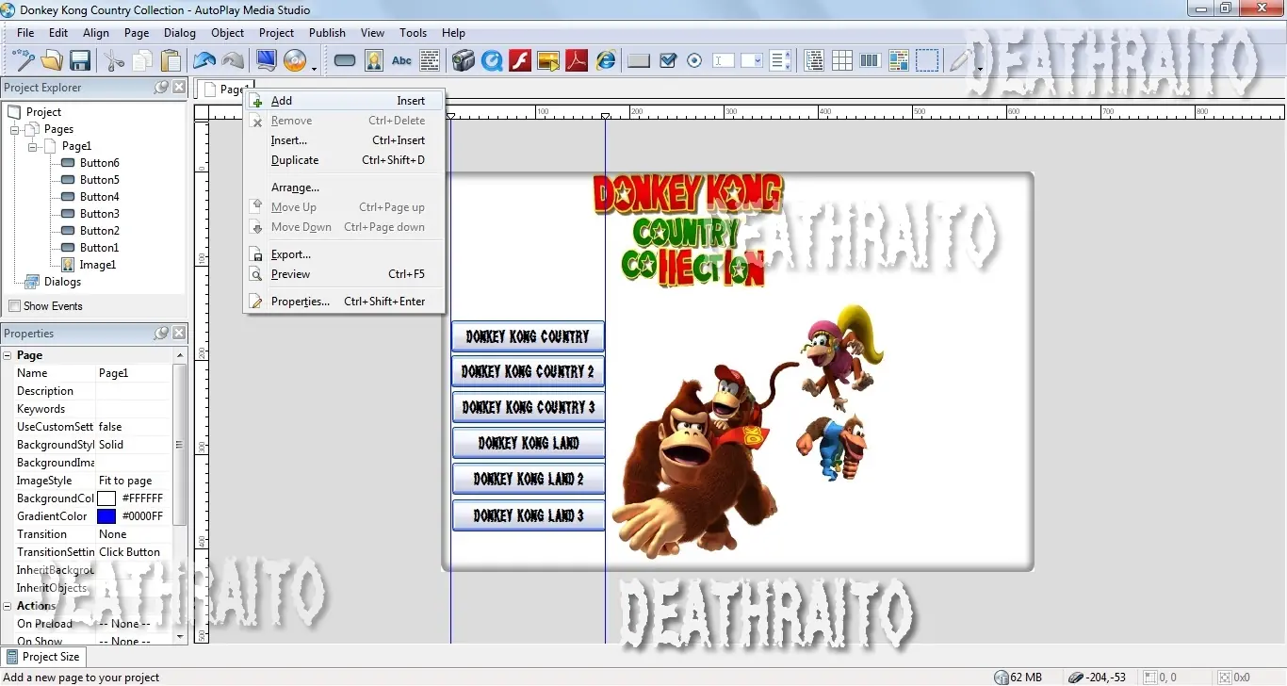1287x686 pixels.
Task: Click the Paste clipboard icon
Action: 171,61
